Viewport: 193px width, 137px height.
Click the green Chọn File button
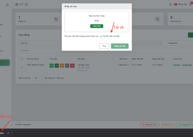pyautogui.click(x=96, y=26)
